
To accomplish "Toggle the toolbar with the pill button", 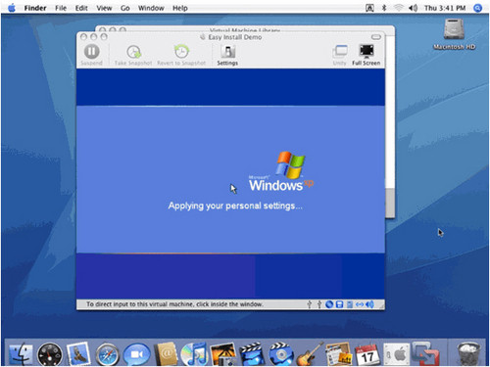I will [376, 37].
